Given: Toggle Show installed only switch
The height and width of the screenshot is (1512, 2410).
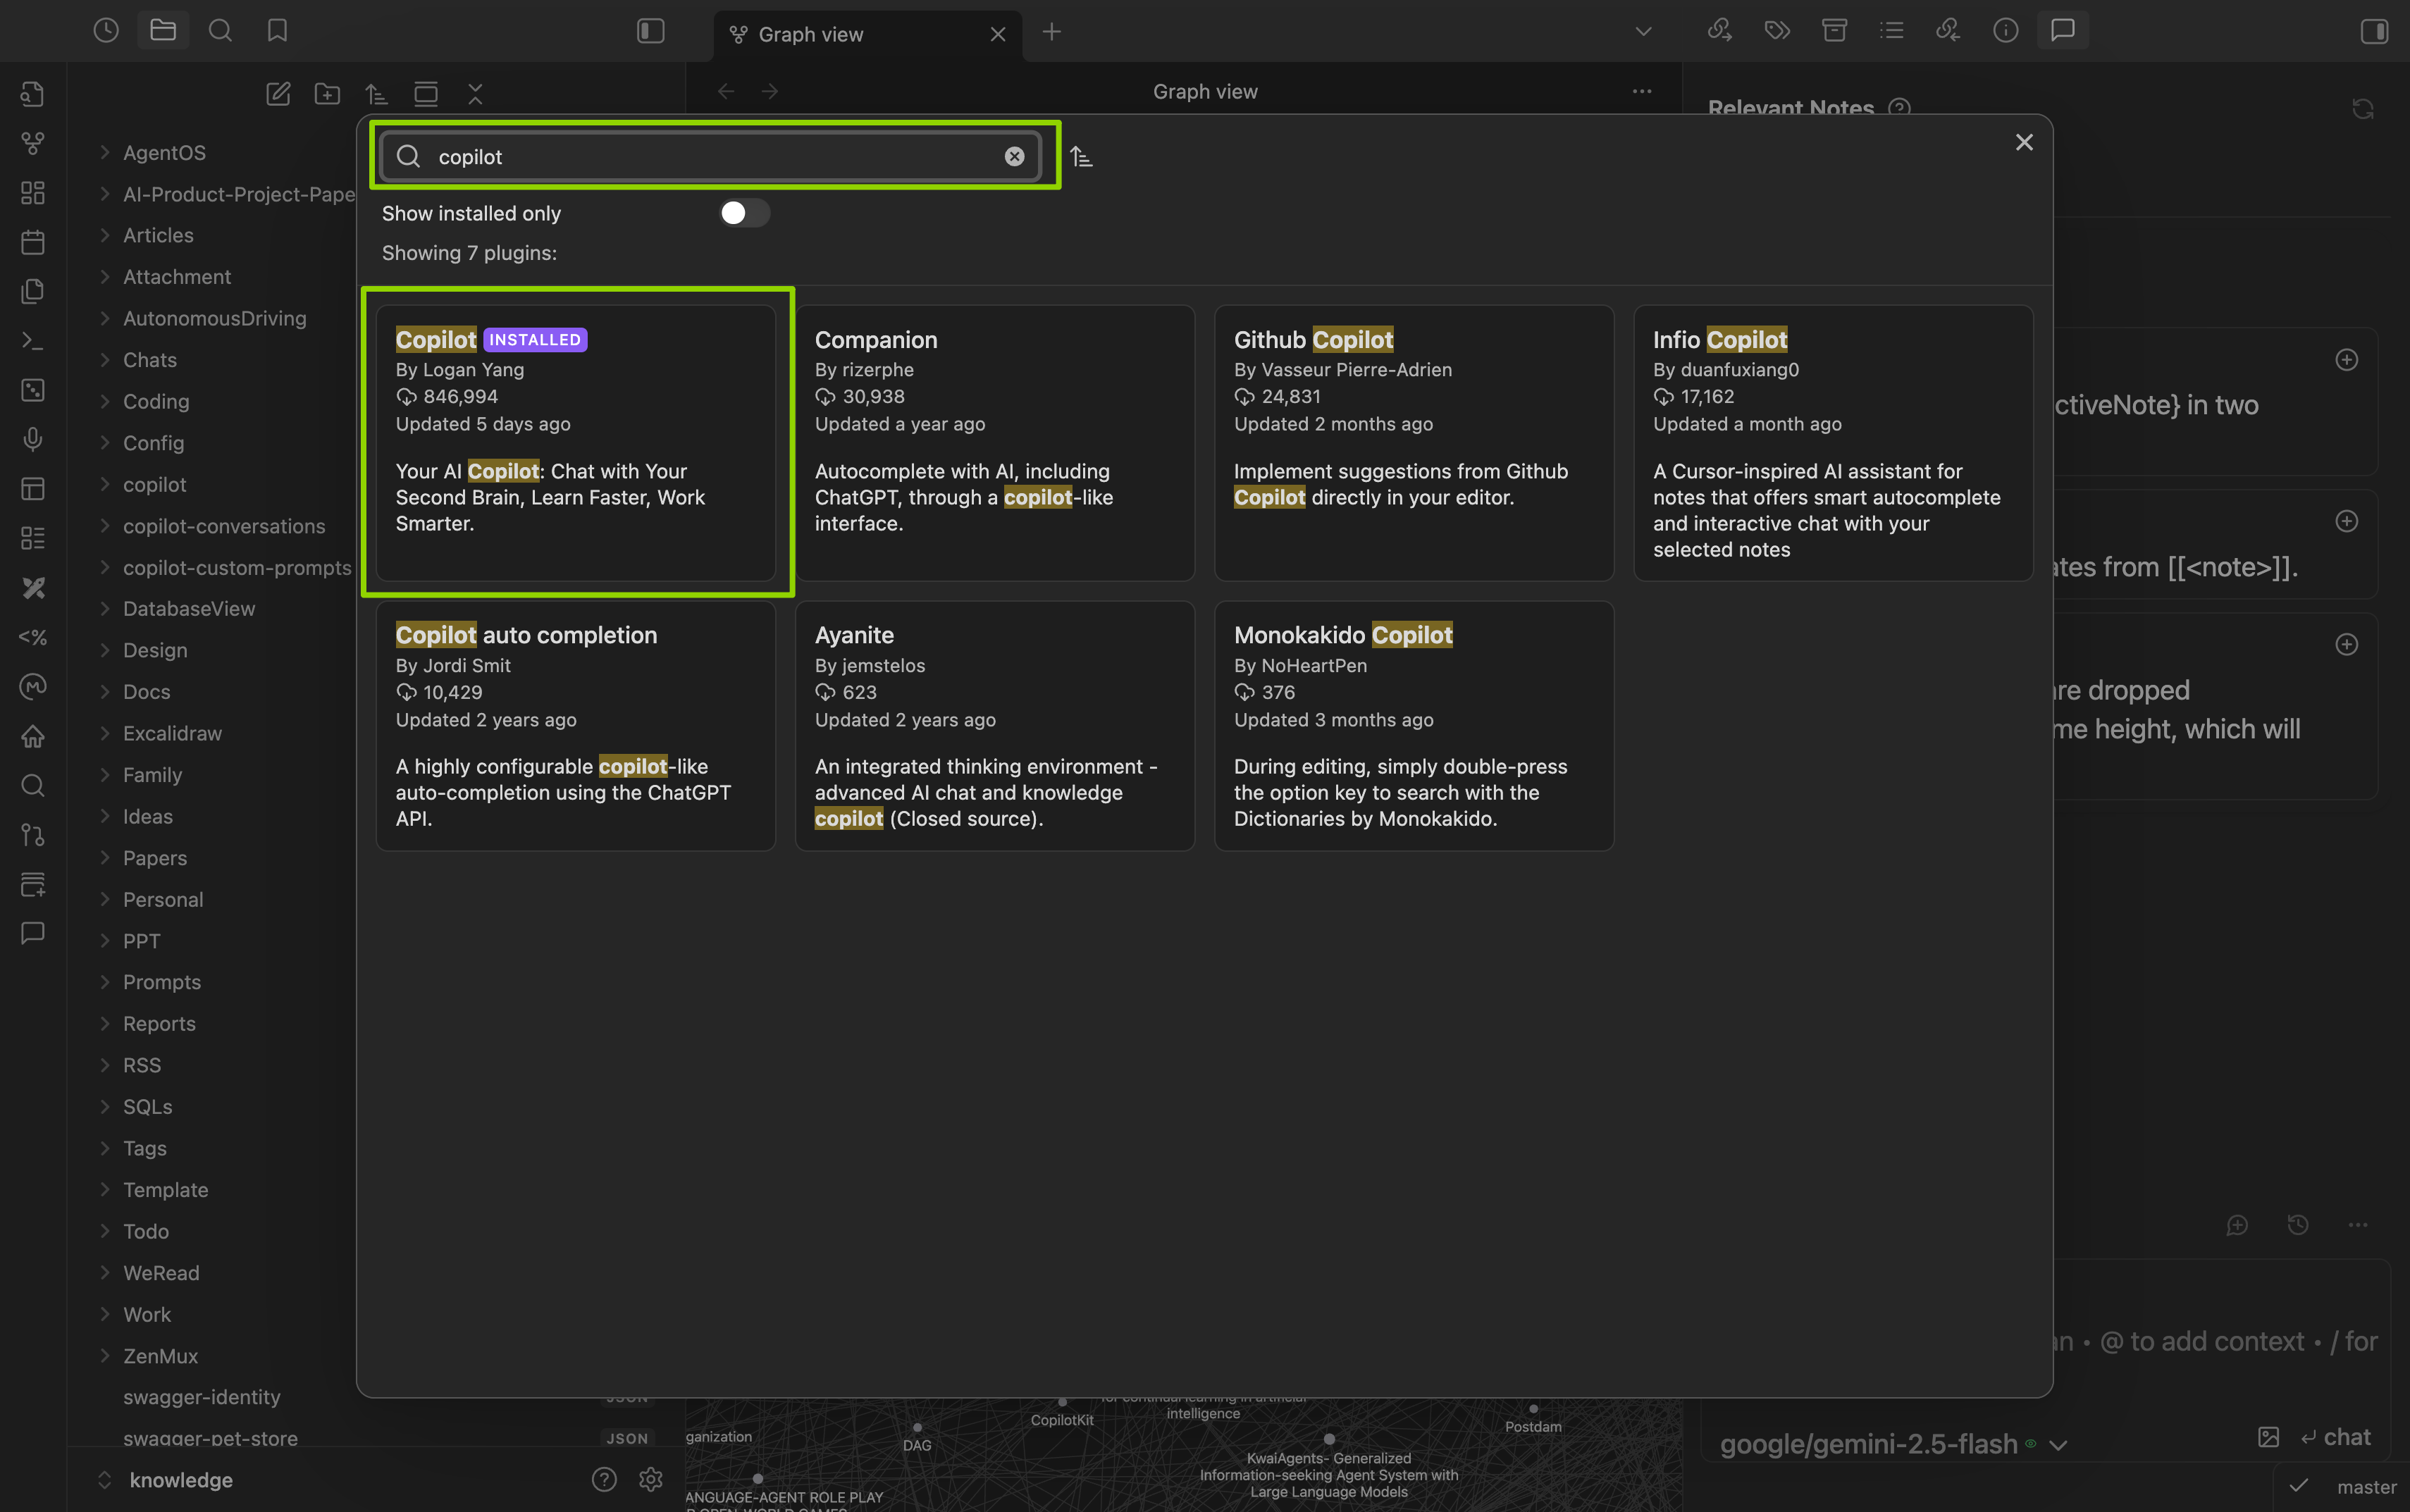Looking at the screenshot, I should pos(744,213).
